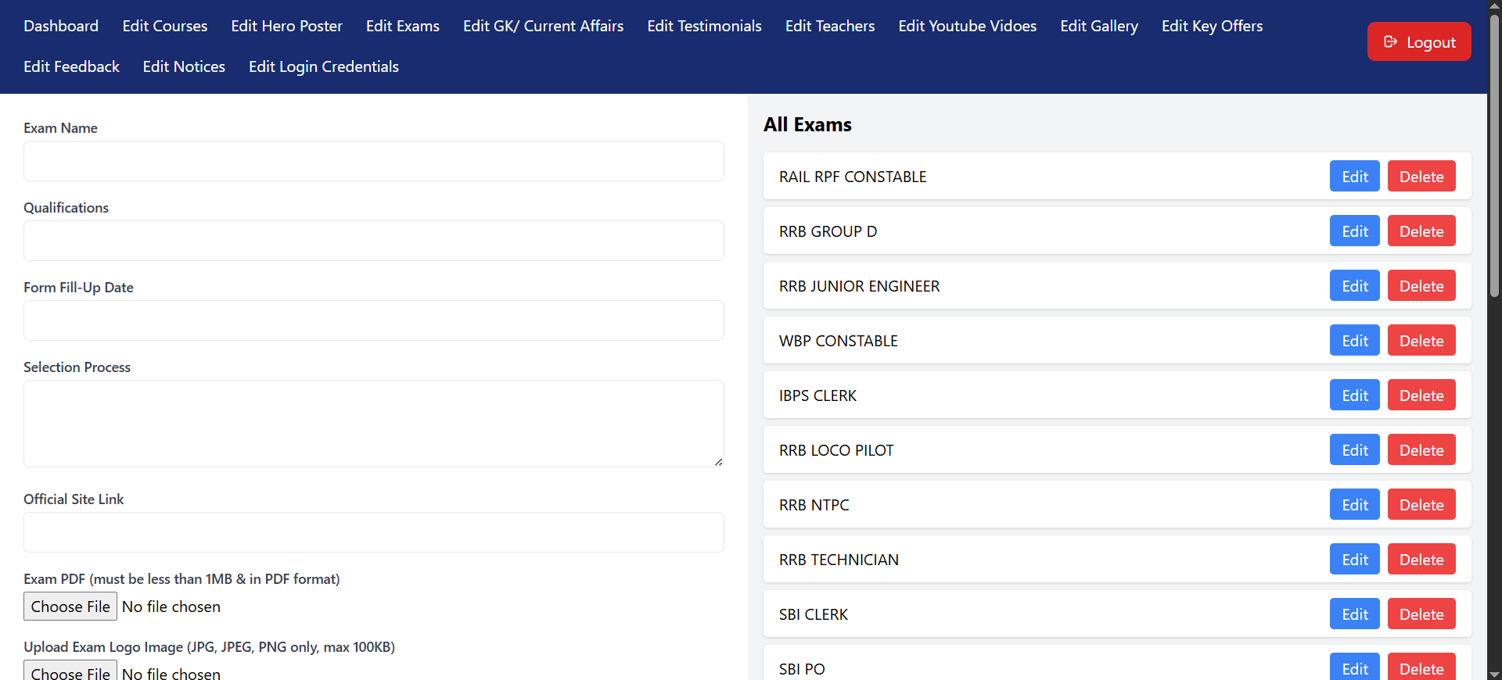Screen dimensions: 1502x680
Task: Open Edit Login Credentials
Action: [x=324, y=66]
